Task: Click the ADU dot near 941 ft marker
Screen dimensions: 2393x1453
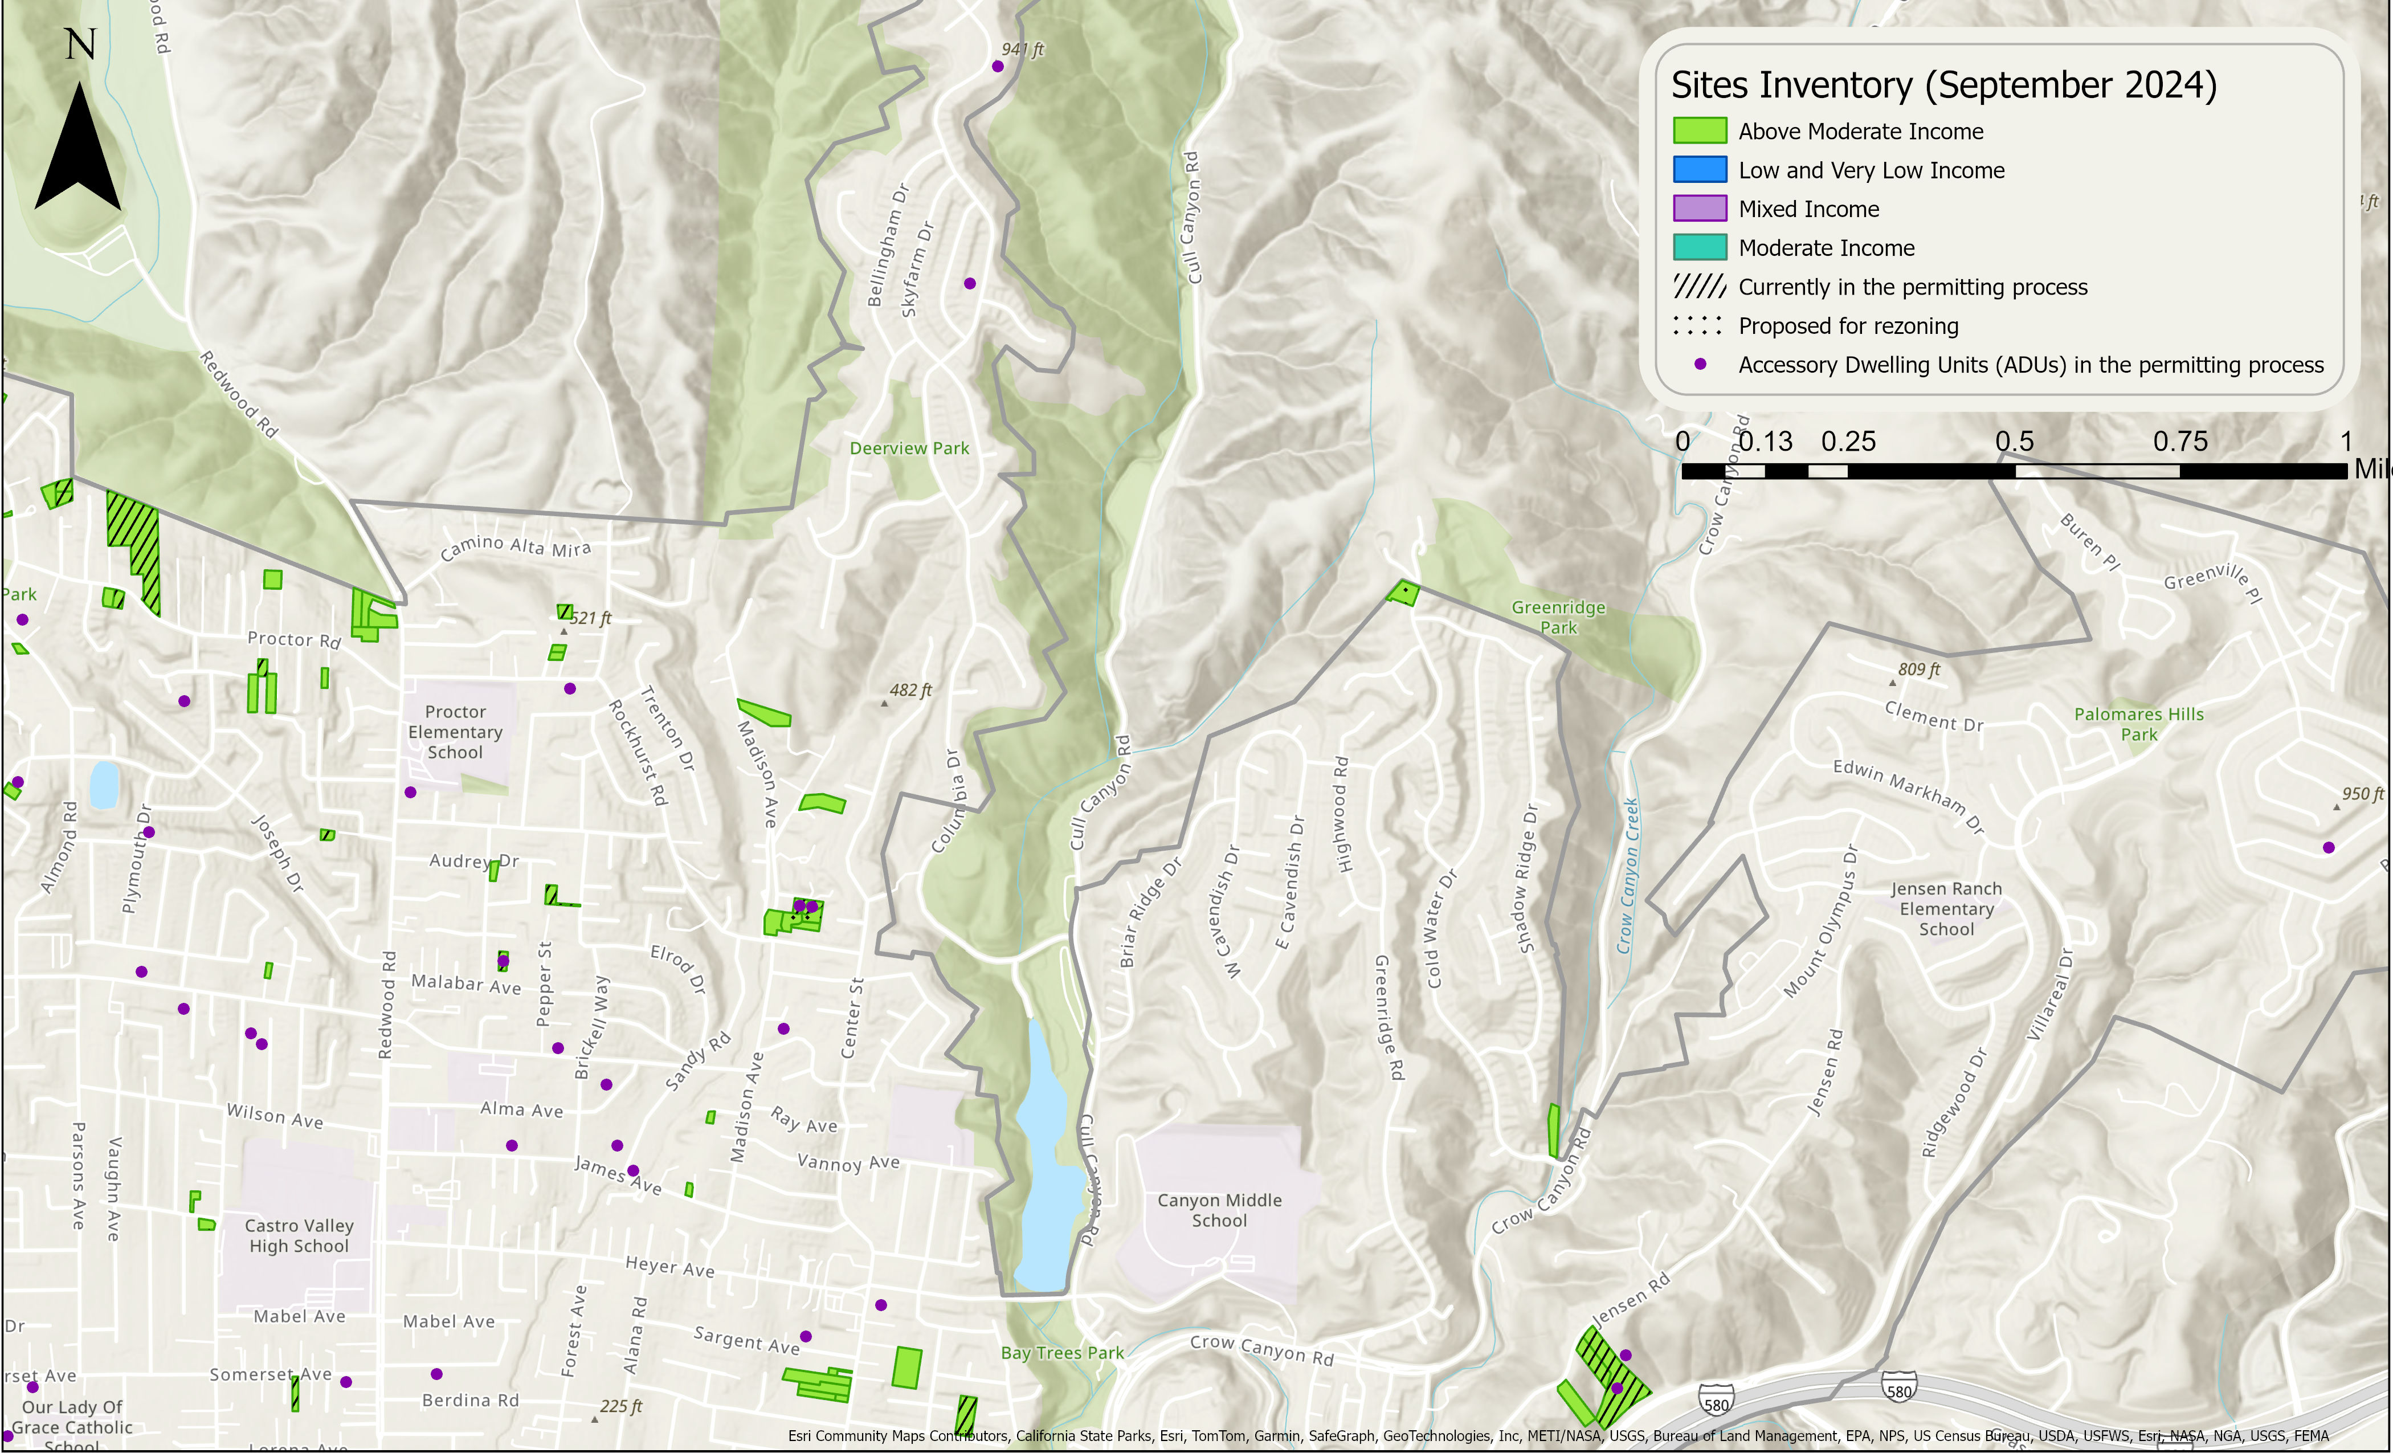Action: pos(998,66)
